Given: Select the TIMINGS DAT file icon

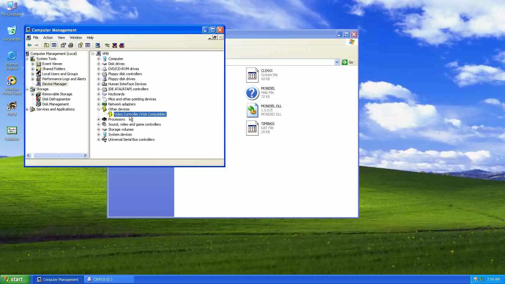Looking at the screenshot, I should (252, 128).
